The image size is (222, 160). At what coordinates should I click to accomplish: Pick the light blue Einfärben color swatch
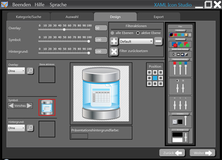click(183, 35)
